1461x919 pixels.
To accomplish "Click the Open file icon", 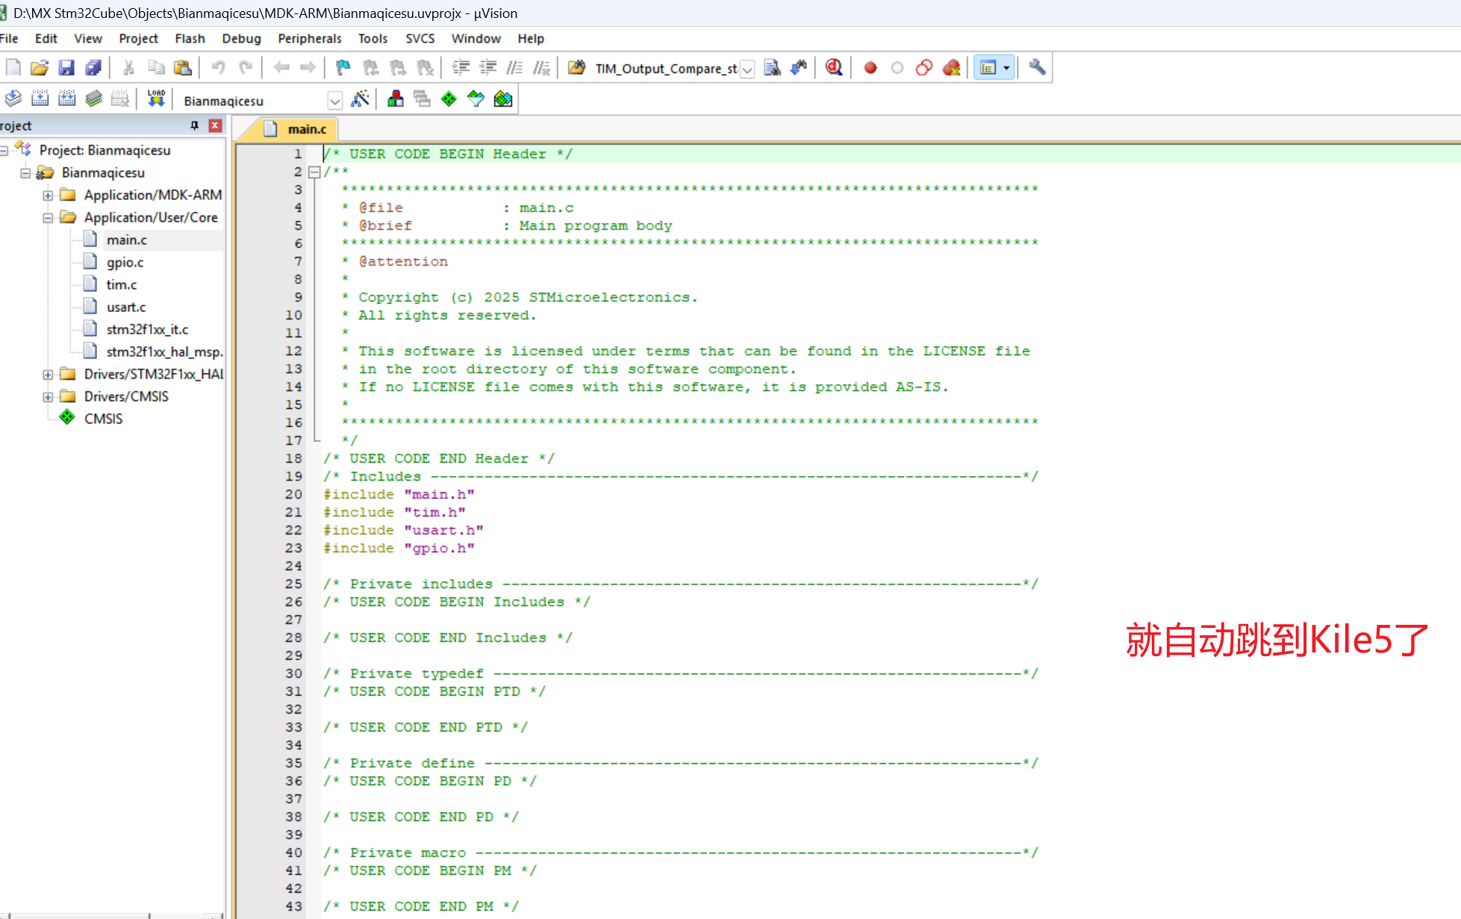I will [40, 68].
